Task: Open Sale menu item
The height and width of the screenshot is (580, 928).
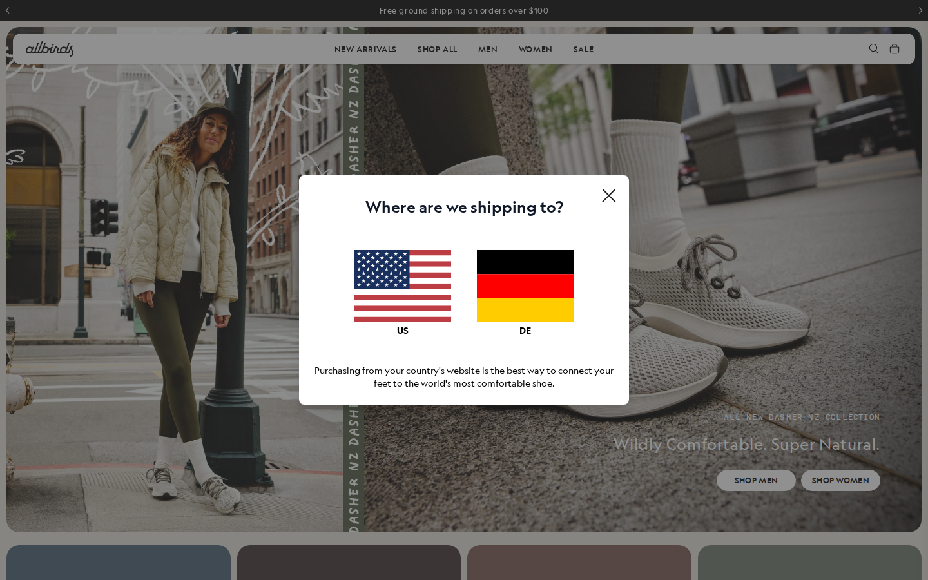Action: click(x=583, y=50)
